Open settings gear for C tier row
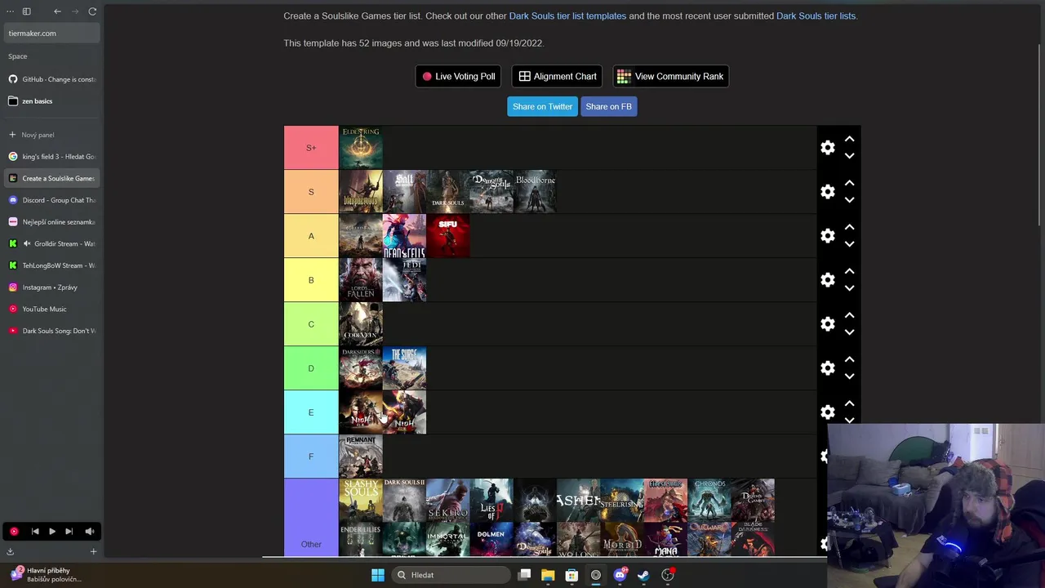1045x588 pixels. [828, 324]
